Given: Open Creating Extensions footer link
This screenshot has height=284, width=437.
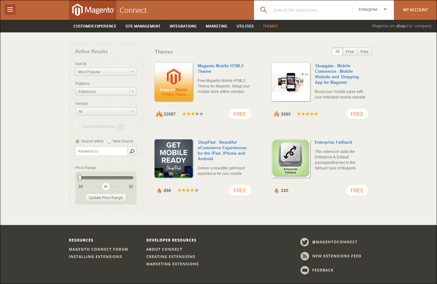Looking at the screenshot, I should (x=171, y=257).
